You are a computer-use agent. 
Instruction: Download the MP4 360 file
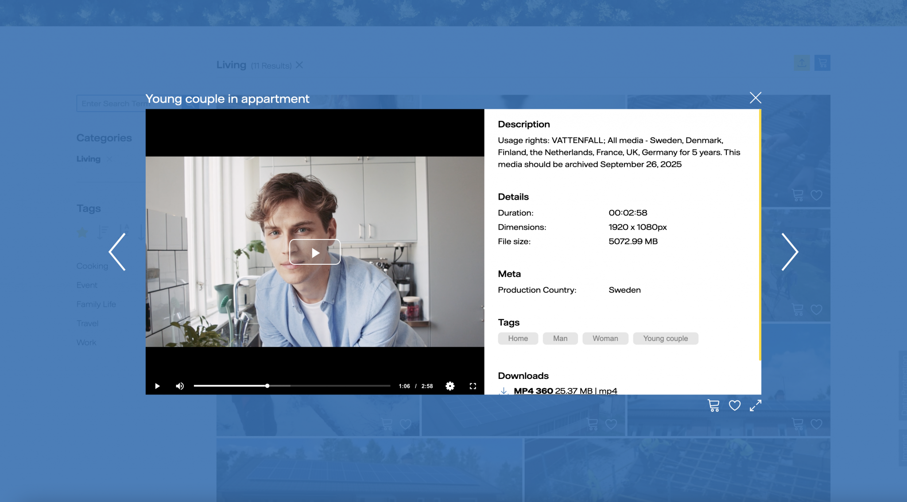coord(533,391)
